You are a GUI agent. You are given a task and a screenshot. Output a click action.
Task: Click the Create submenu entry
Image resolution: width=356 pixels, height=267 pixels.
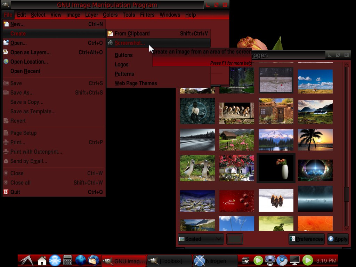(x=54, y=34)
